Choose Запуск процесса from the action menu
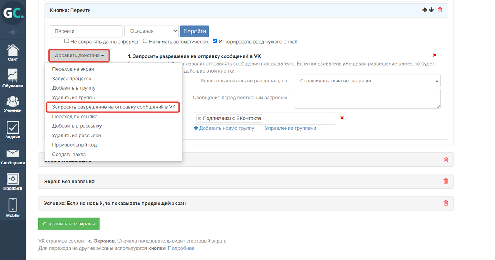 [72, 79]
